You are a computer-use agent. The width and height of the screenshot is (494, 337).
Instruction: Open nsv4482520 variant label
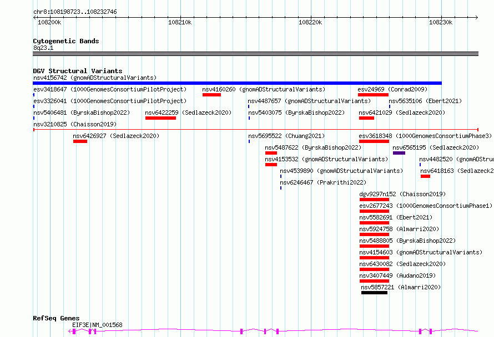click(456, 159)
